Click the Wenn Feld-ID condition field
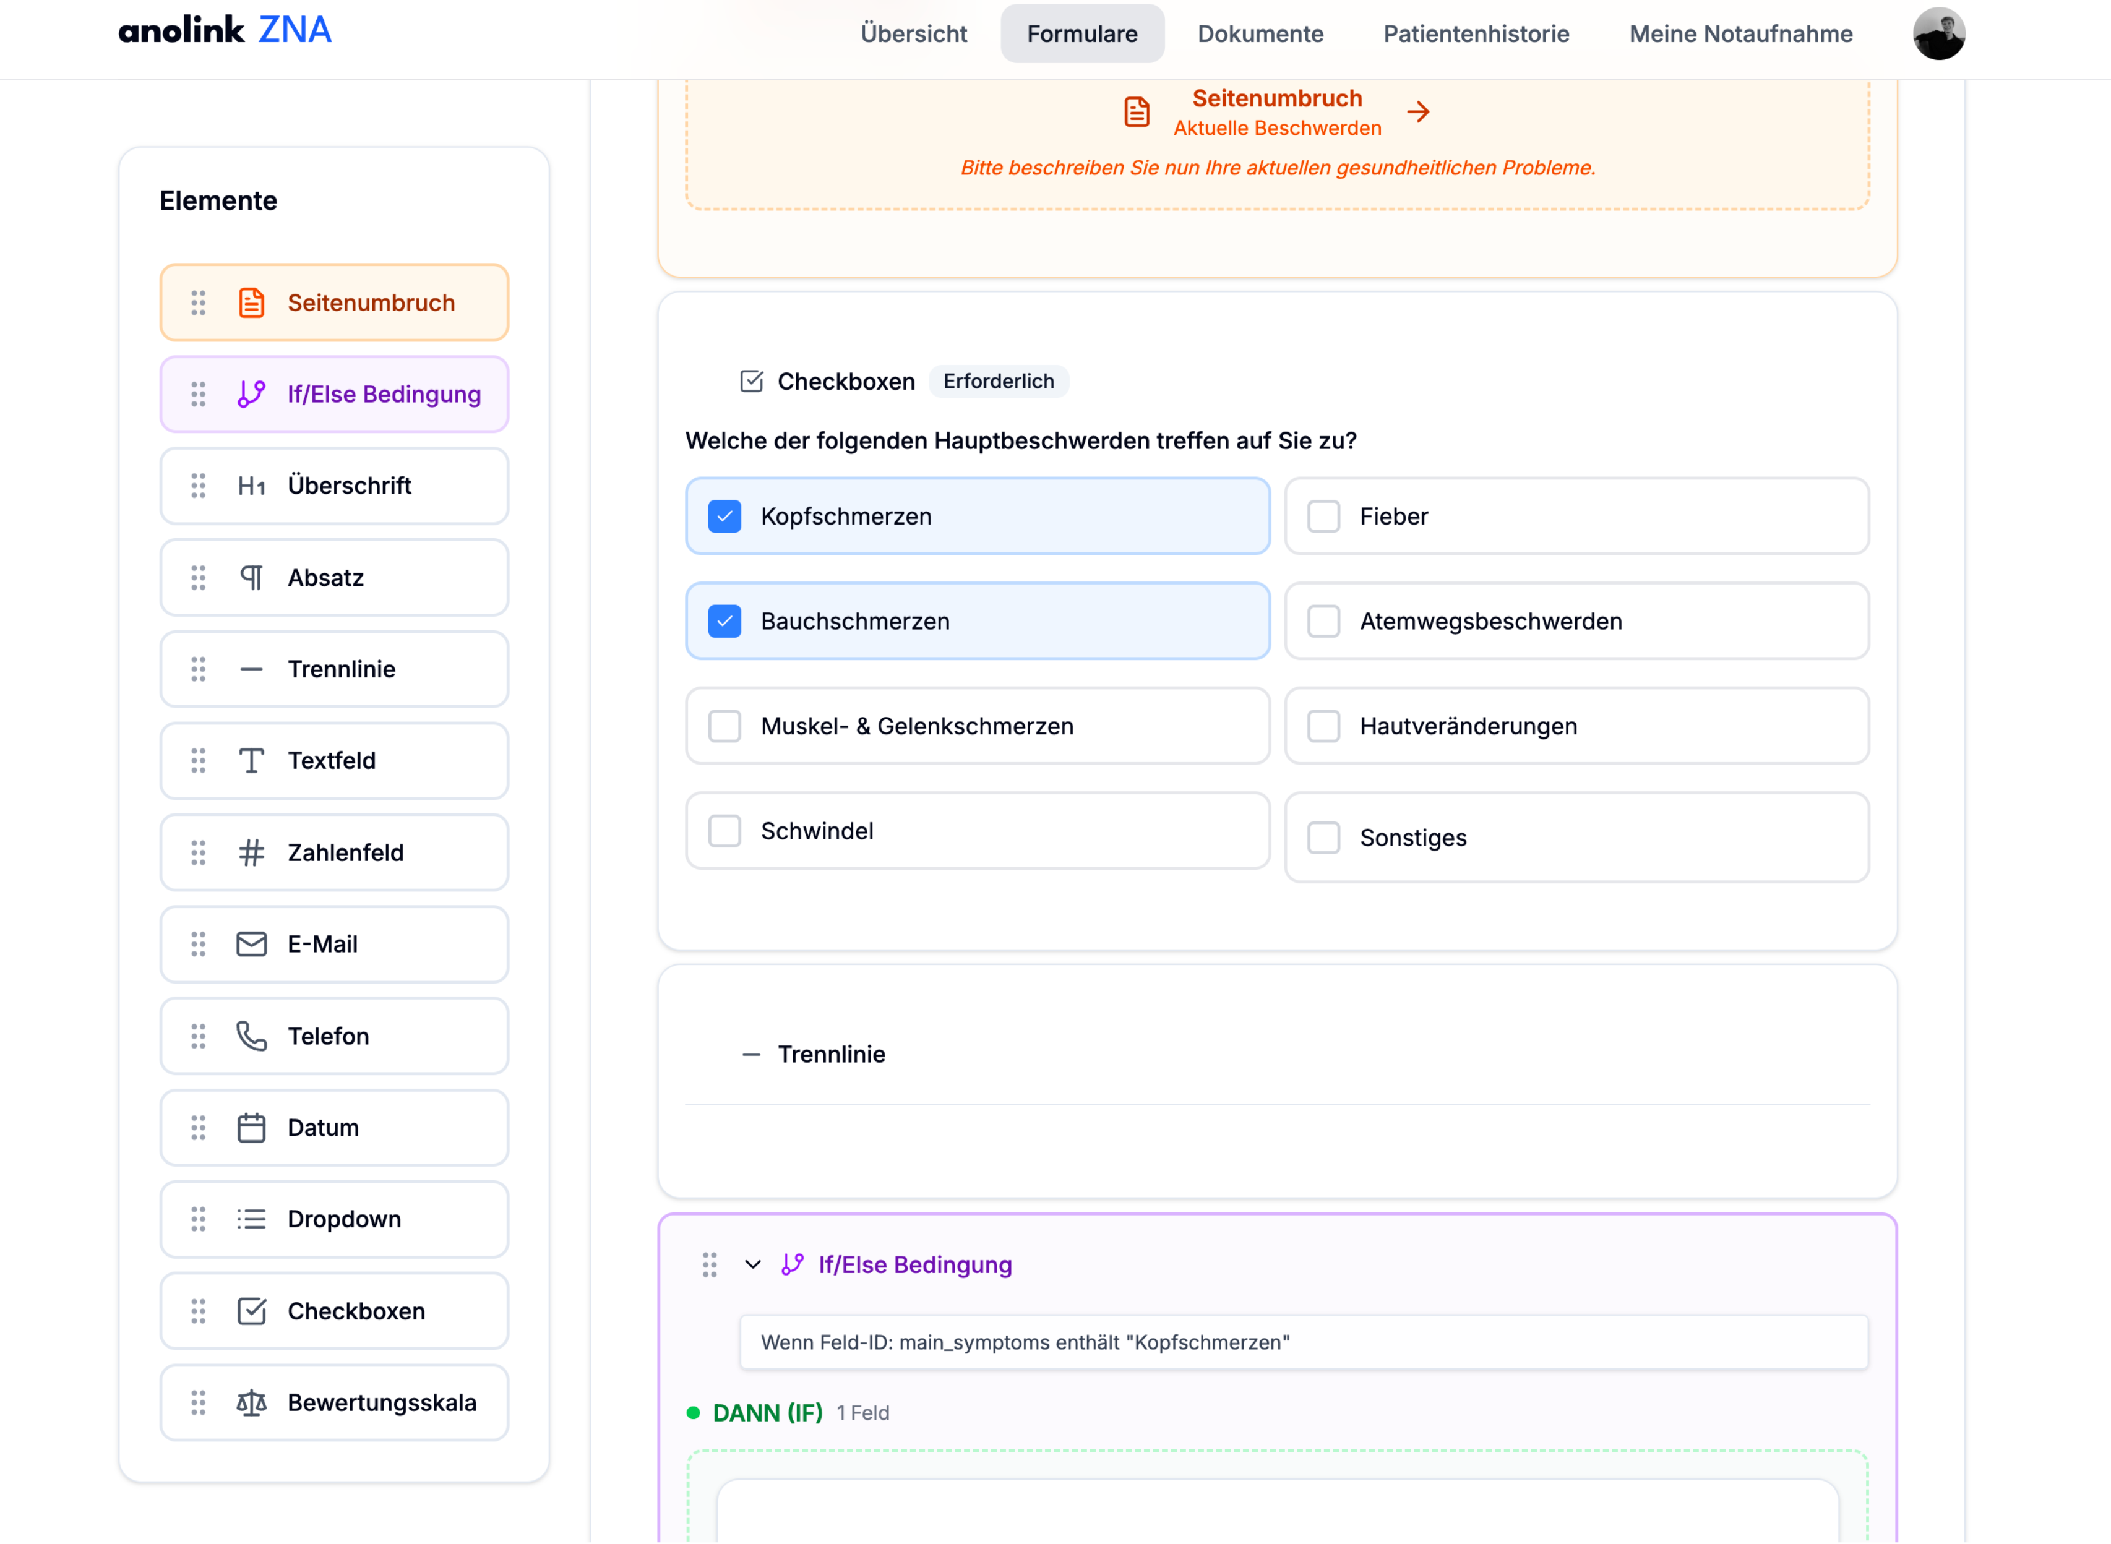 tap(1303, 1342)
